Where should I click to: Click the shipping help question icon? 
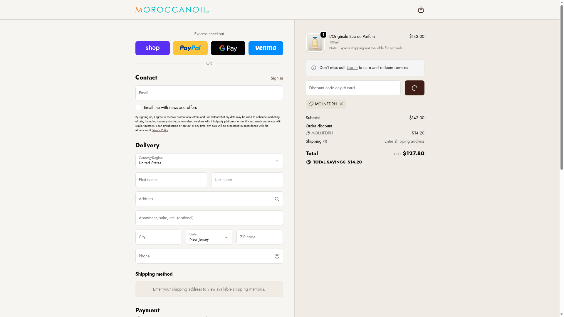tap(325, 141)
